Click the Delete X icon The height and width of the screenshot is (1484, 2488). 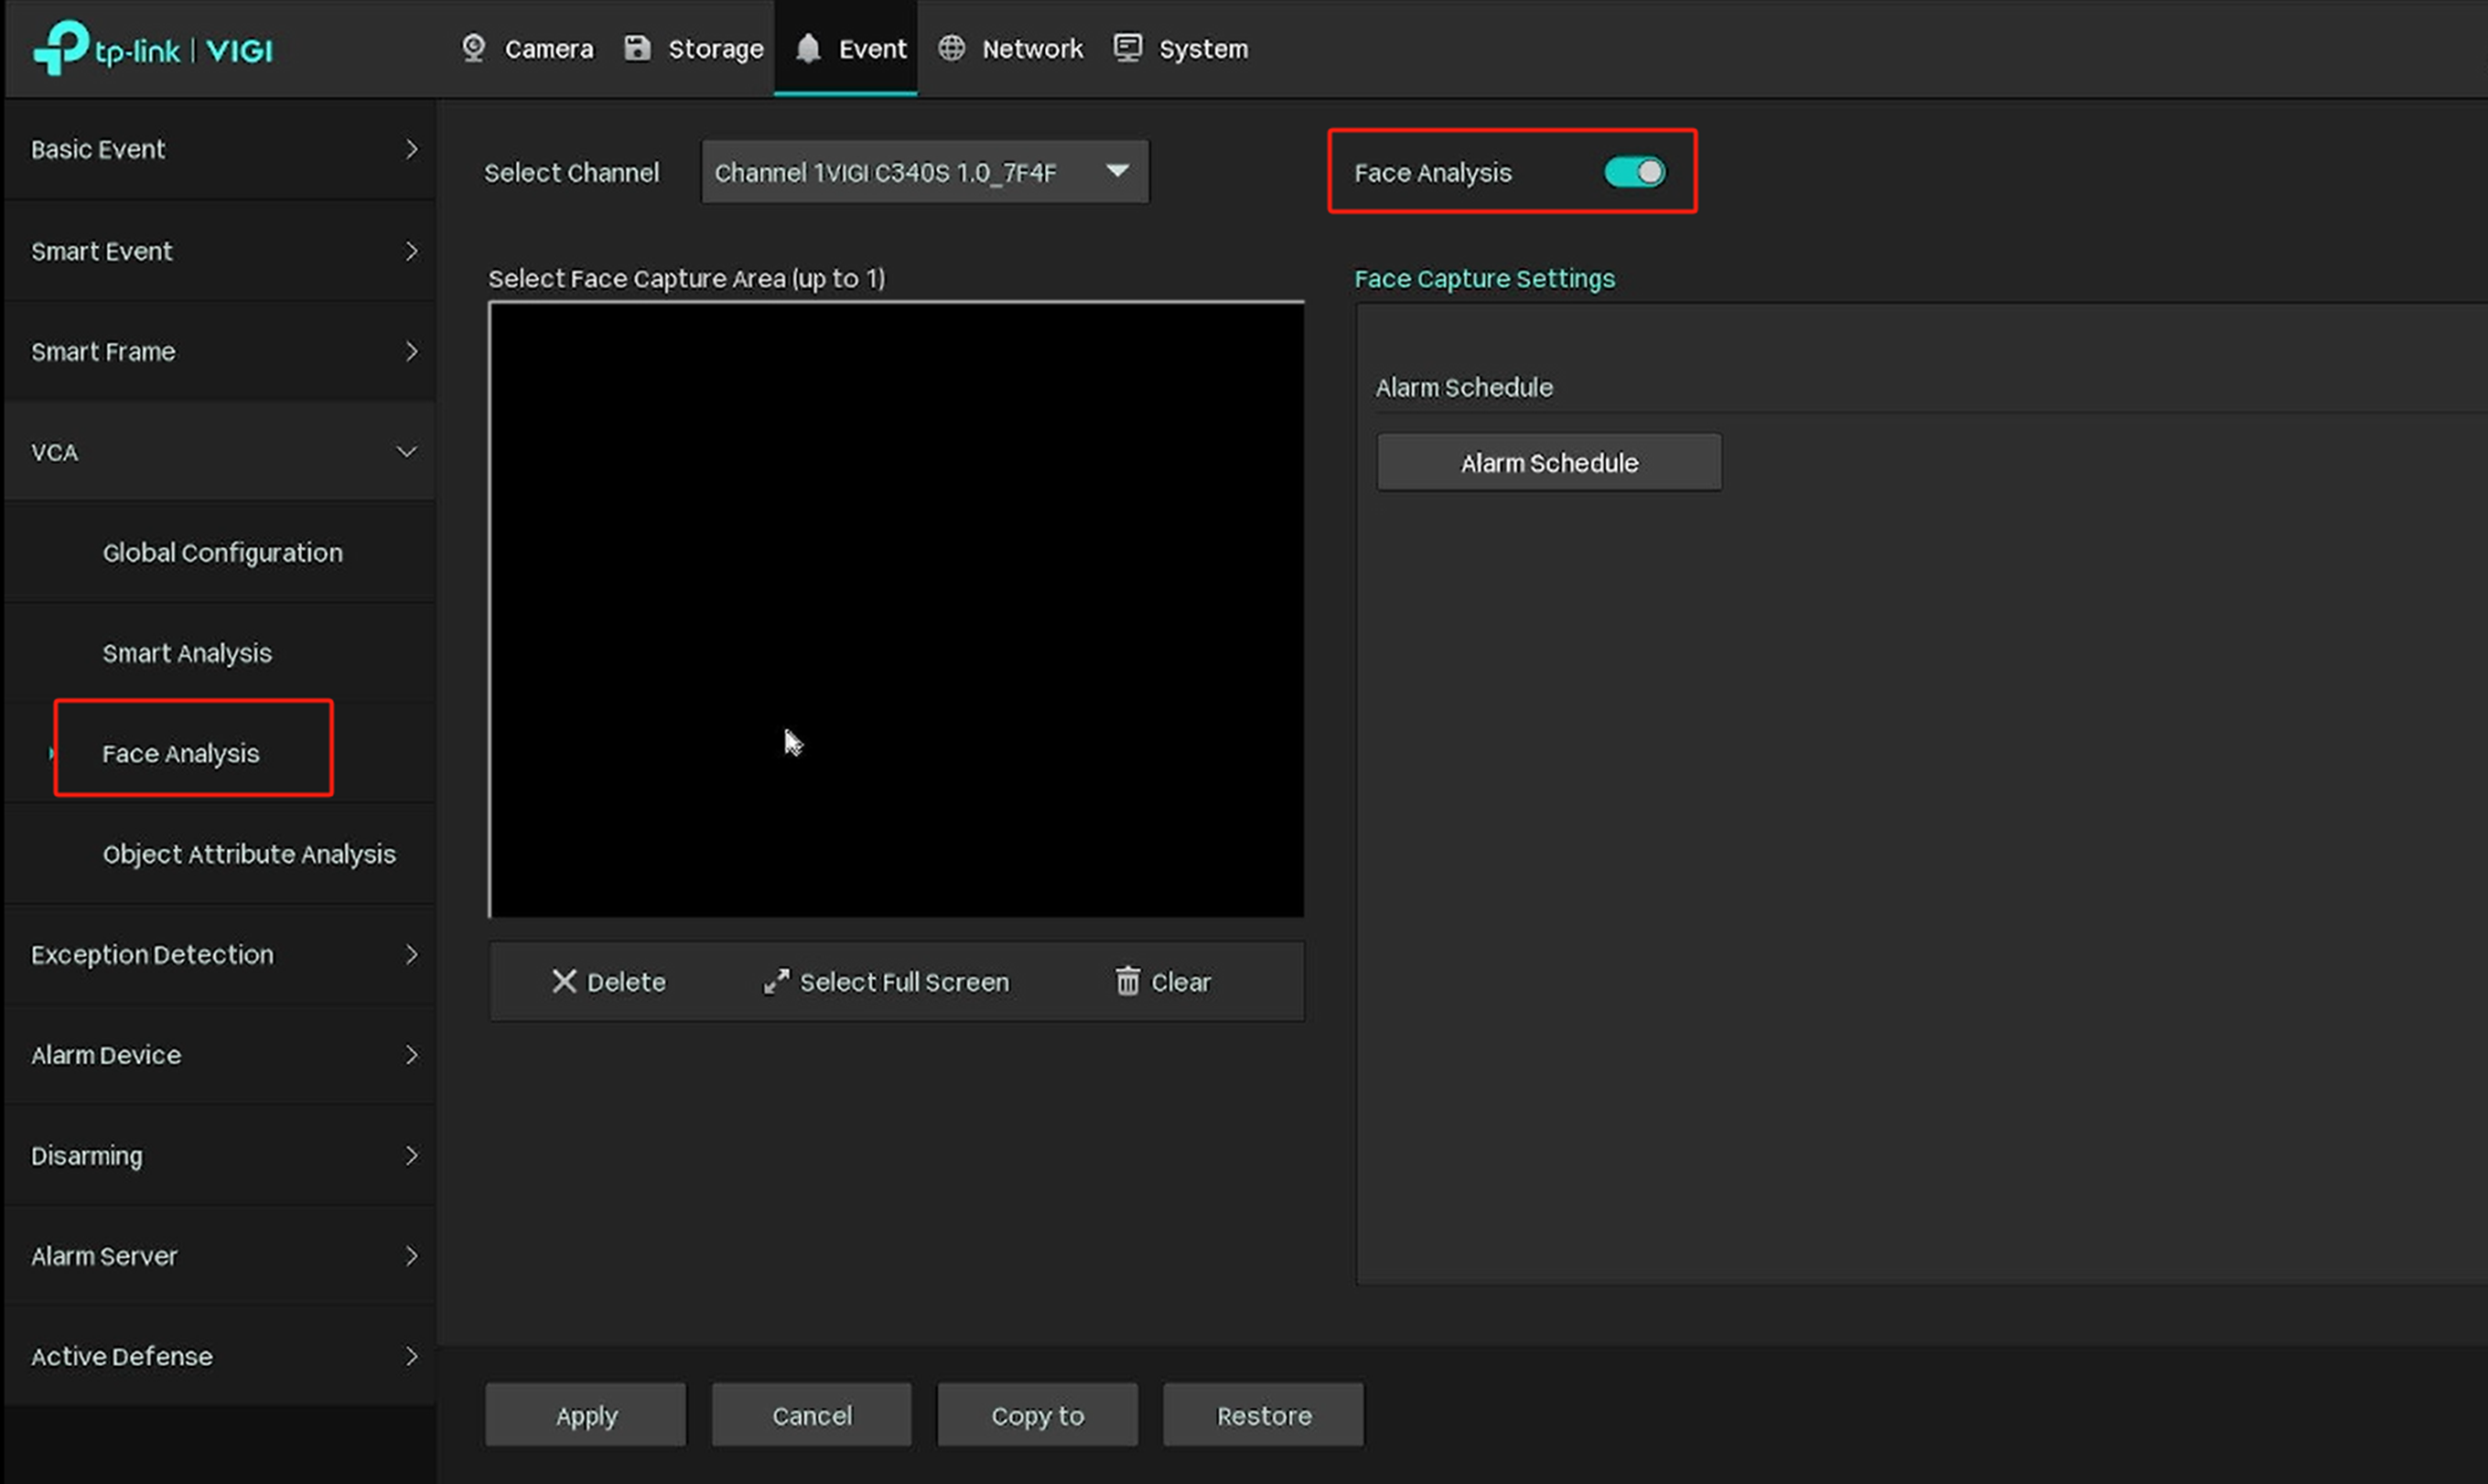[564, 981]
